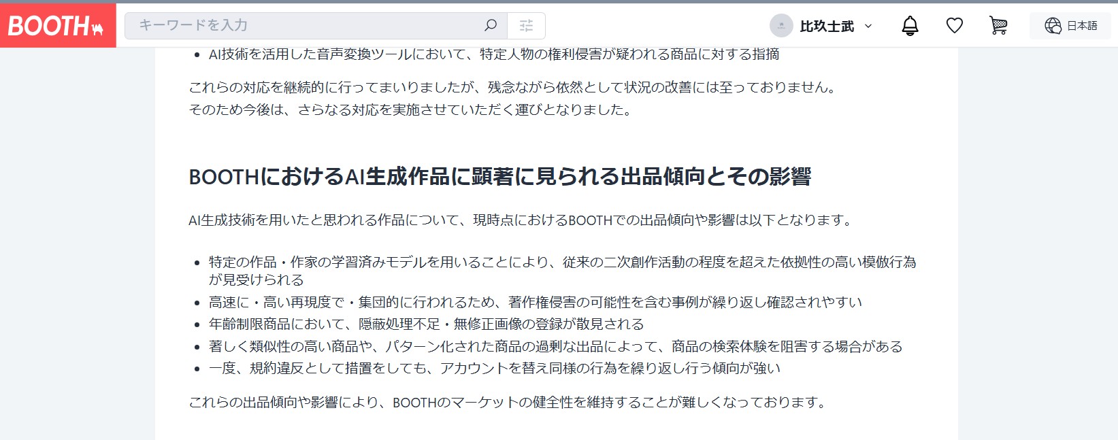Click the bullet starting 著しく類似性の高い商品
The image size is (1118, 440).
[x=556, y=346]
